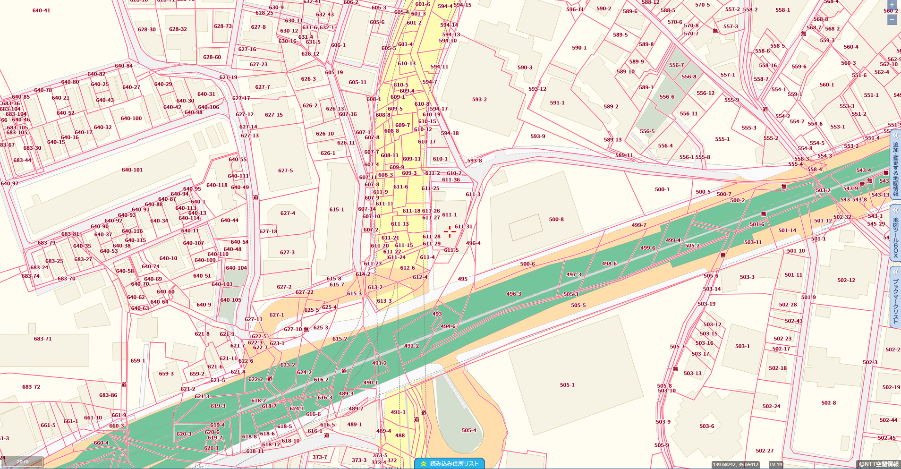The height and width of the screenshot is (469, 901).
Task: Select parcel 502-8
Action: 828,403
